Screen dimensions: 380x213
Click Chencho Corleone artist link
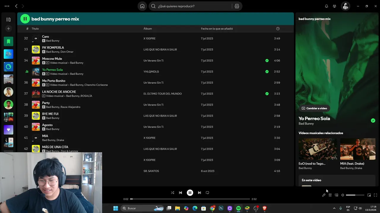pos(96,85)
